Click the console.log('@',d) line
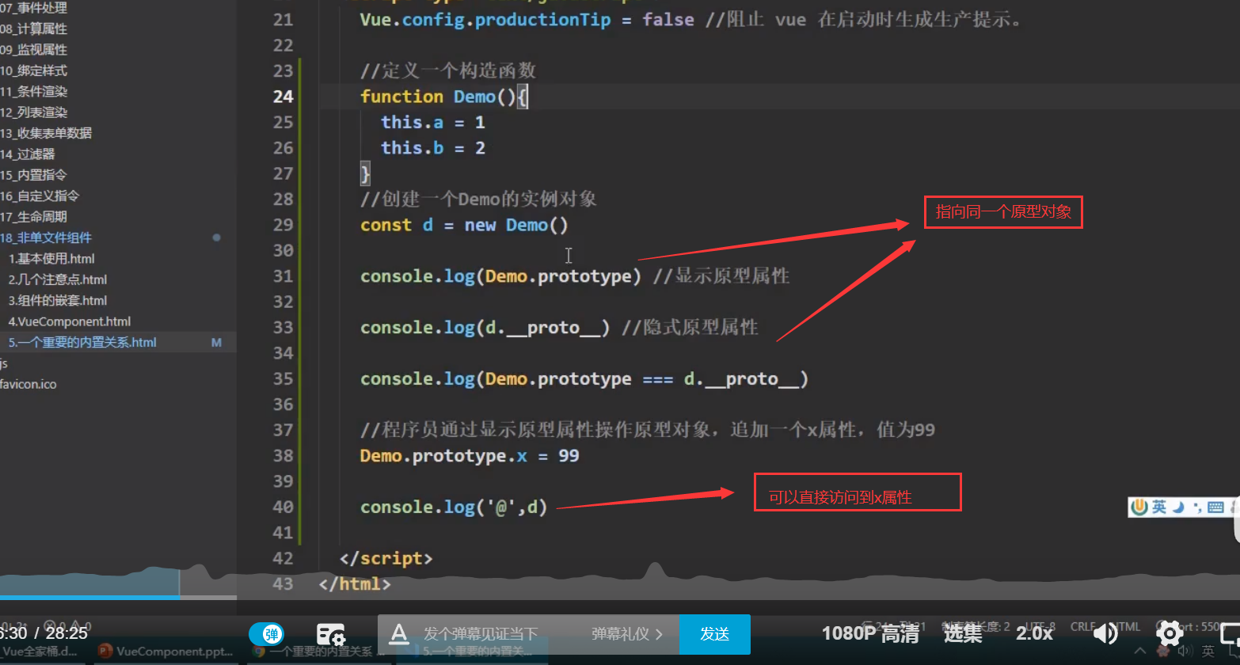 [454, 507]
